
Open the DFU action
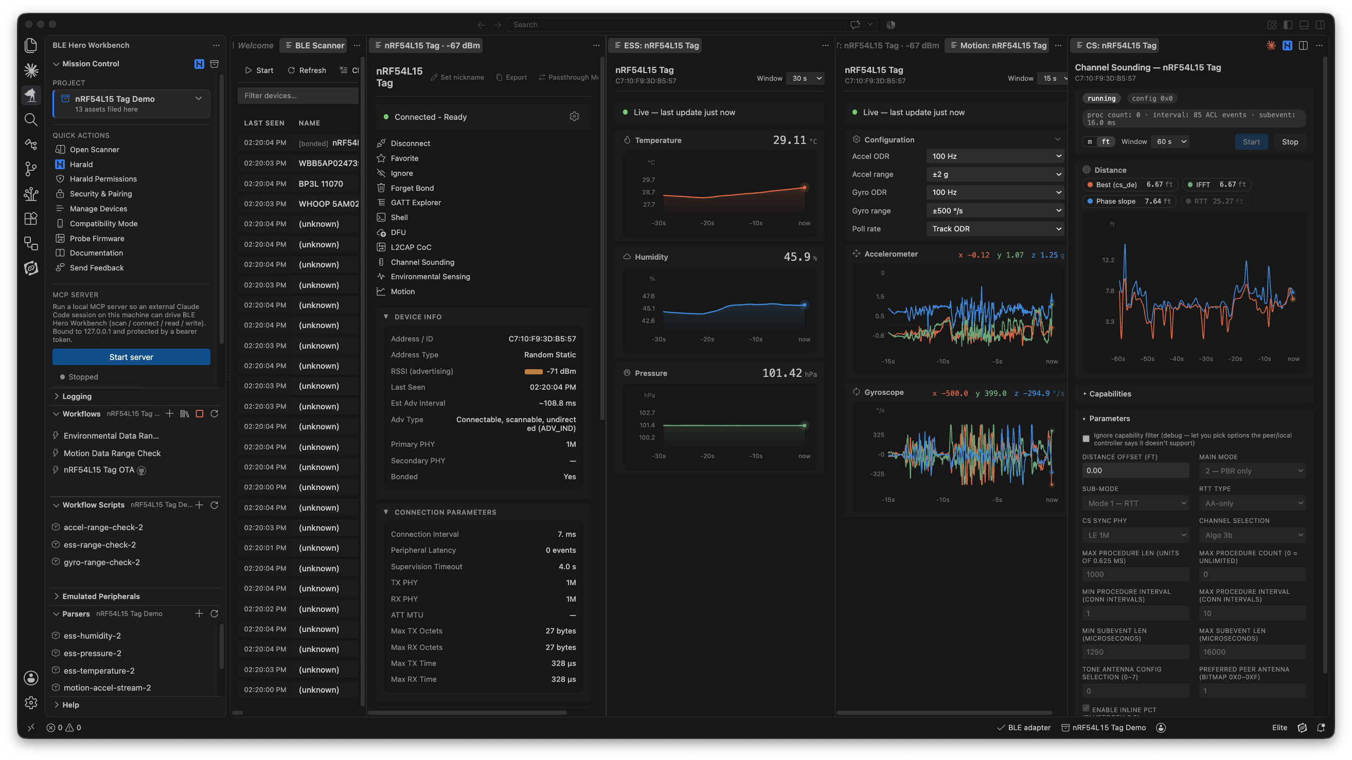[392, 232]
